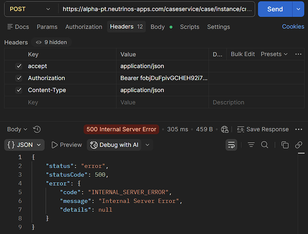Open the Cookies link

[x=293, y=26]
